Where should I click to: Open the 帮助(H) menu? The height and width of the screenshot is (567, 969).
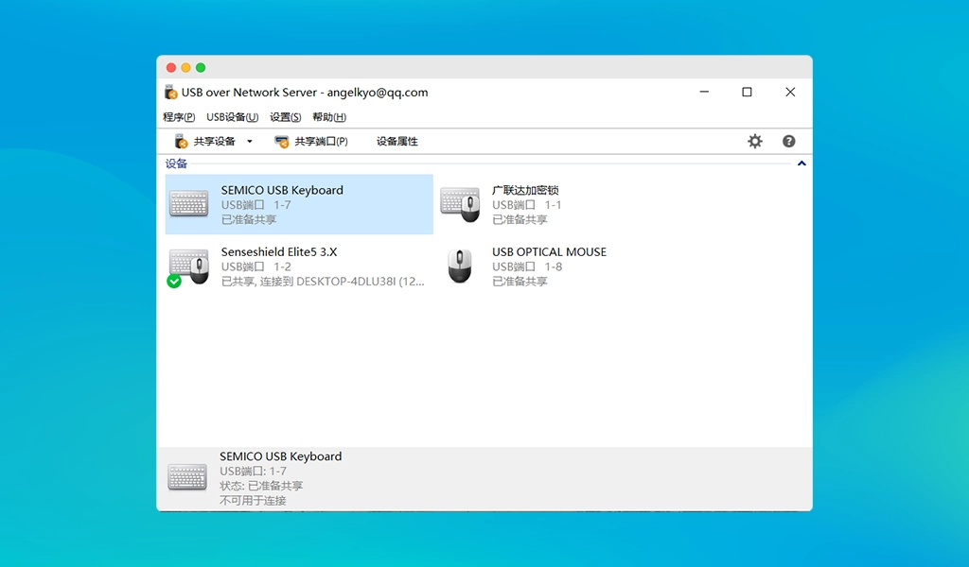[329, 117]
